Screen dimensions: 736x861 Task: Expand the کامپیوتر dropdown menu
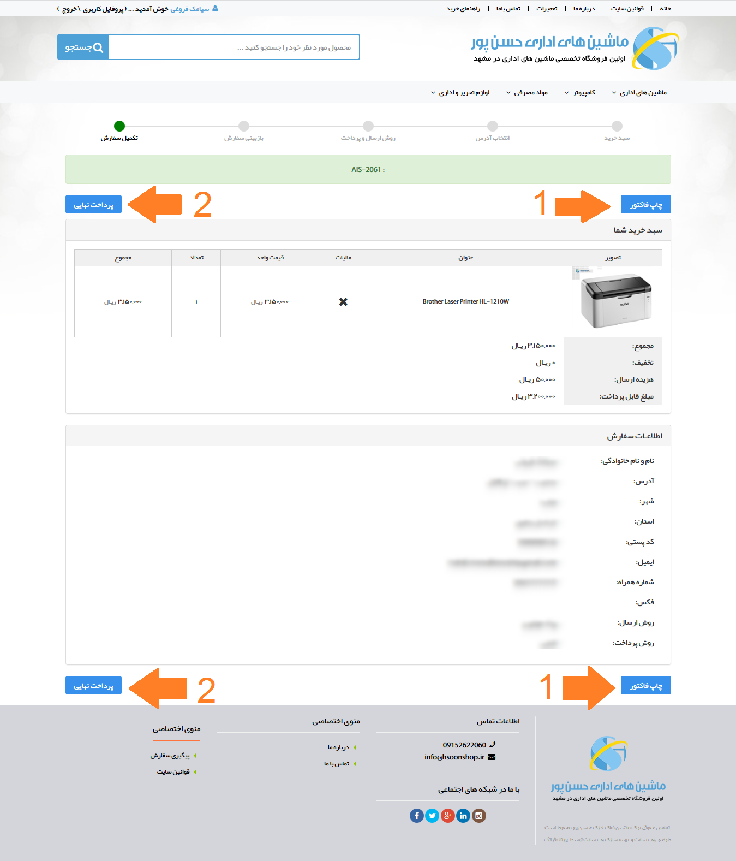580,93
